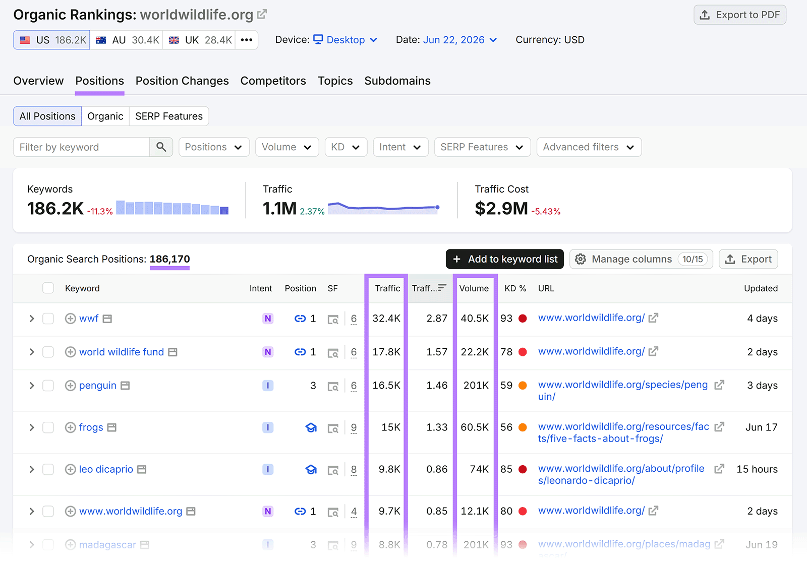Click the table Export button
Image resolution: width=807 pixels, height=565 pixels.
click(748, 259)
